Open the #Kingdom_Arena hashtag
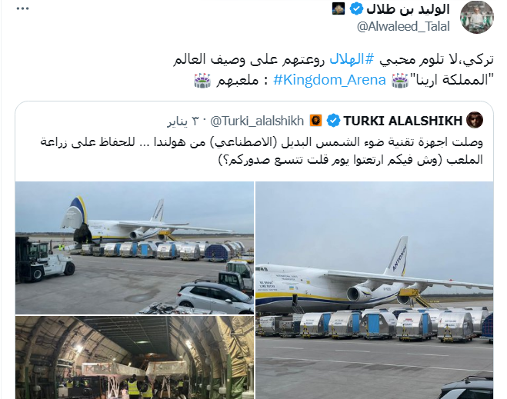The height and width of the screenshot is (399, 507). click(x=329, y=80)
